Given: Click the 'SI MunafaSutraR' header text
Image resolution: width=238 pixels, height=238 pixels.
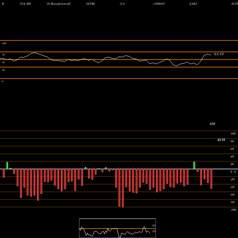Looking at the screenshot, I should pos(59,4).
